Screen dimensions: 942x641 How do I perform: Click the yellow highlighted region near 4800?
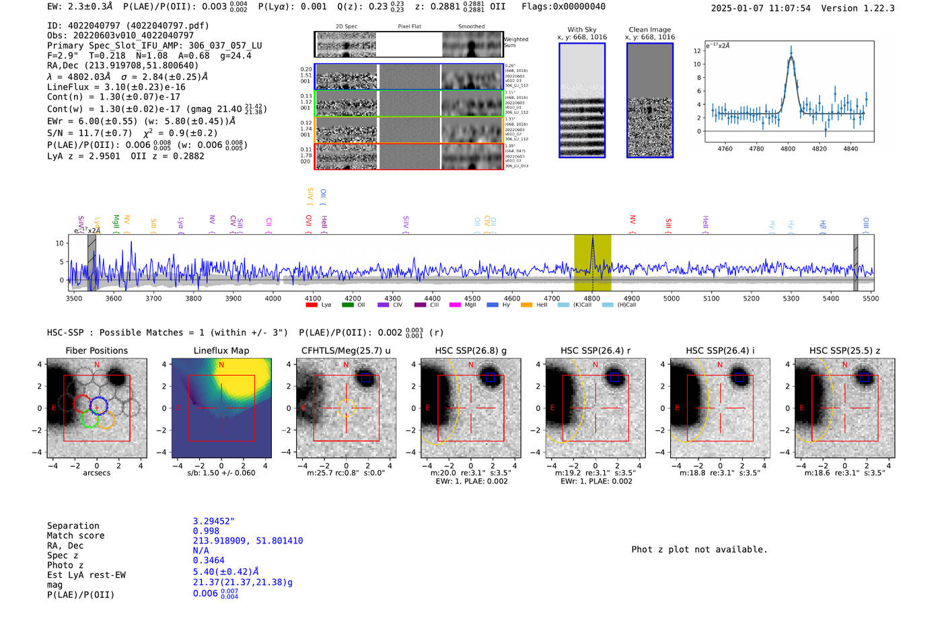click(x=592, y=262)
